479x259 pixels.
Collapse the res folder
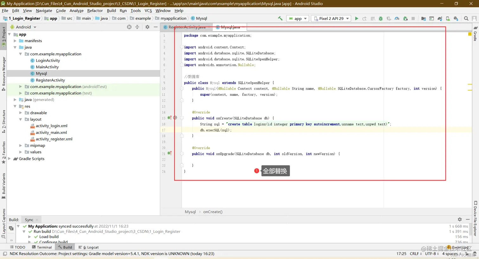click(15, 106)
